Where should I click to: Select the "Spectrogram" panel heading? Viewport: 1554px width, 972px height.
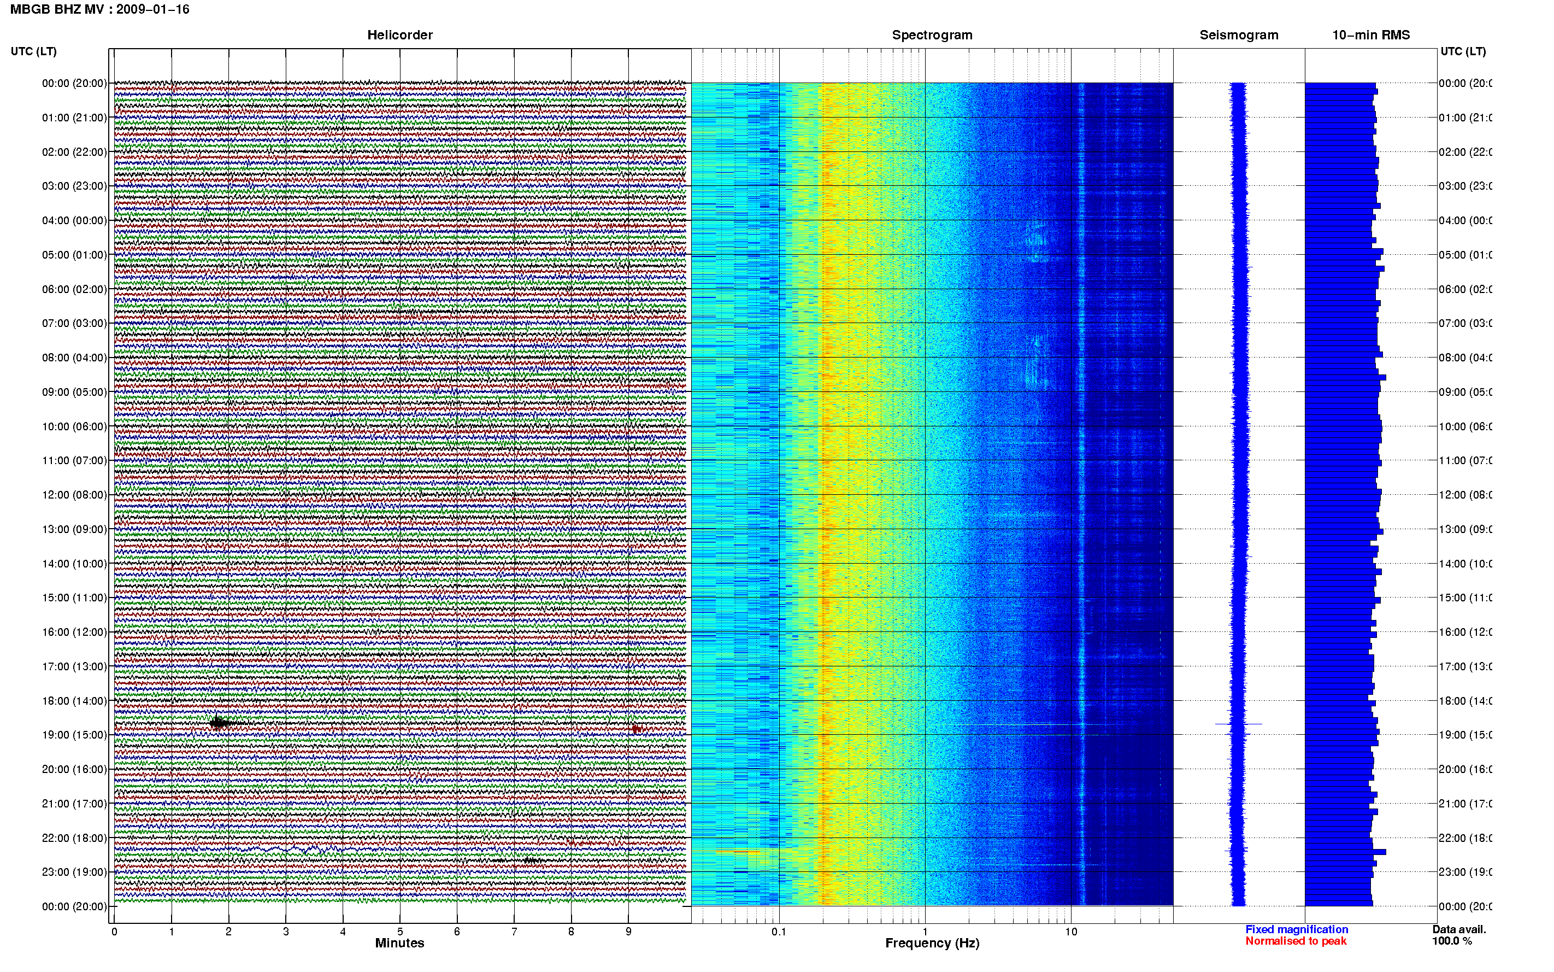(x=932, y=36)
